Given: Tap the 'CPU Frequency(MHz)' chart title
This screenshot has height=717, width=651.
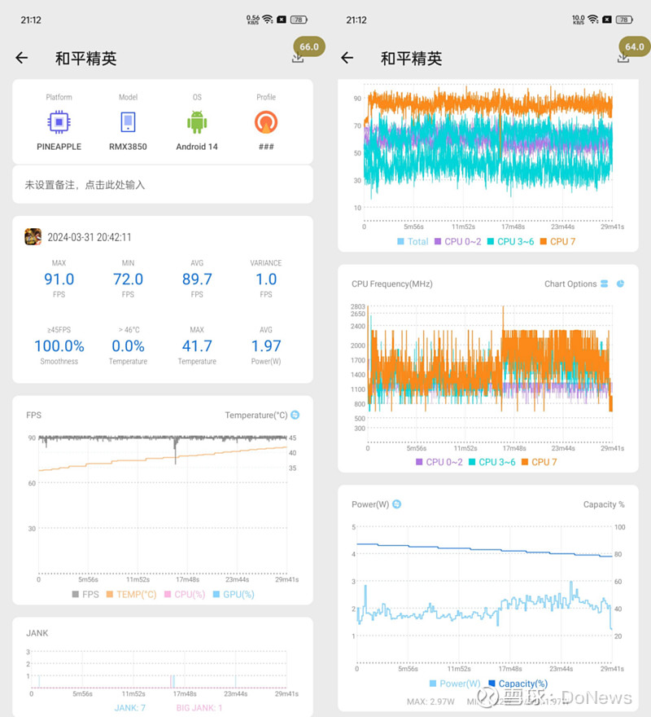Looking at the screenshot, I should (392, 284).
